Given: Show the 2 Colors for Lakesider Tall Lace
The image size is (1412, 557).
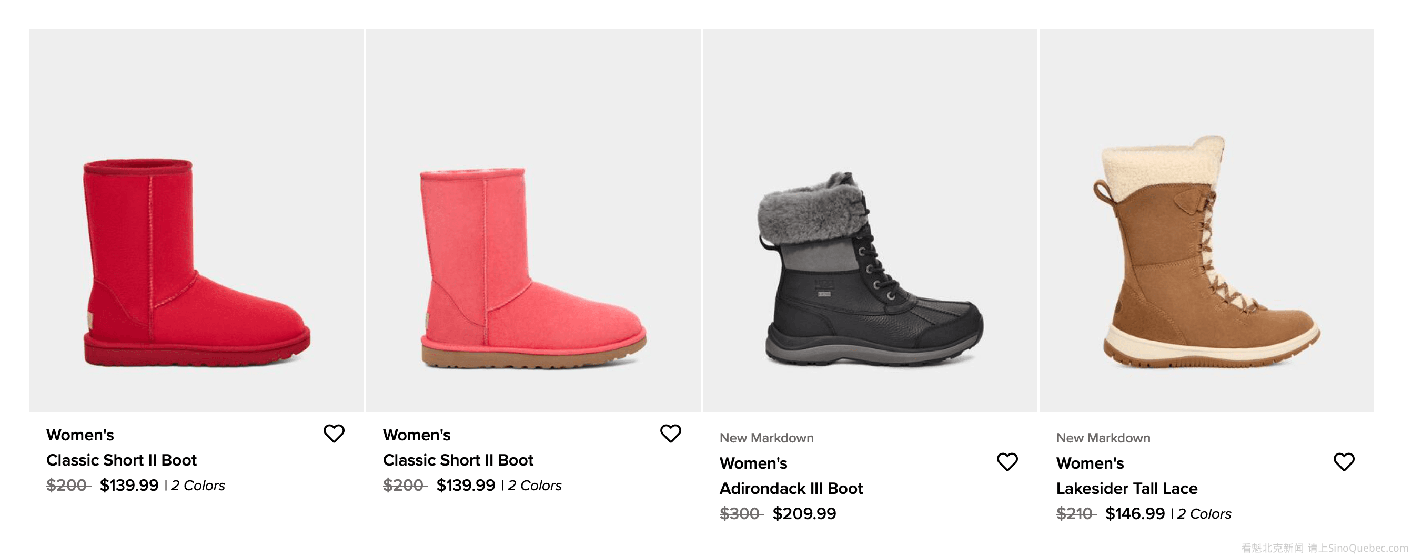Looking at the screenshot, I should [x=1204, y=514].
